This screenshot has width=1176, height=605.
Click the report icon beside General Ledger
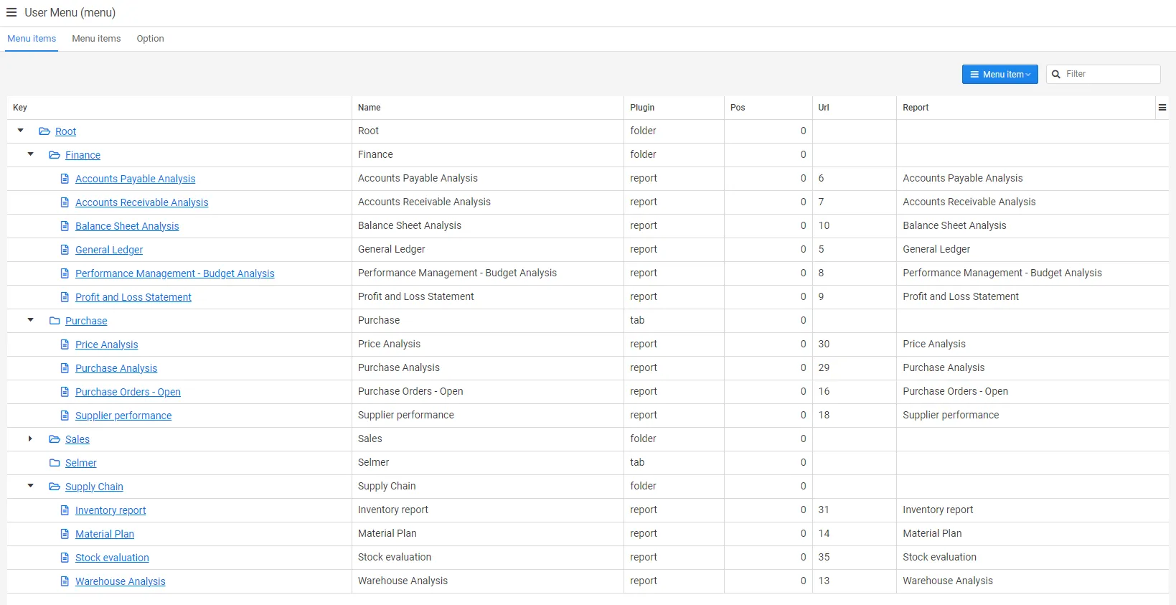[64, 250]
